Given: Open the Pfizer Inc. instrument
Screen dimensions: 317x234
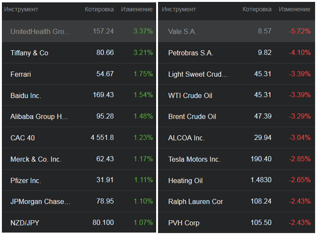Looking at the screenshot, I should [26, 180].
